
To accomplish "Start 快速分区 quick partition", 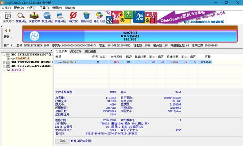I will click(47, 18).
